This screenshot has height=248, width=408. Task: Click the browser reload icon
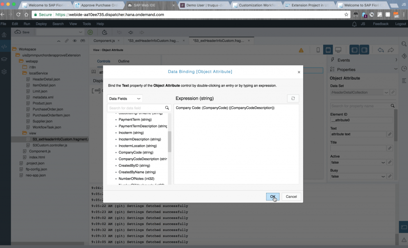[x=18, y=15]
